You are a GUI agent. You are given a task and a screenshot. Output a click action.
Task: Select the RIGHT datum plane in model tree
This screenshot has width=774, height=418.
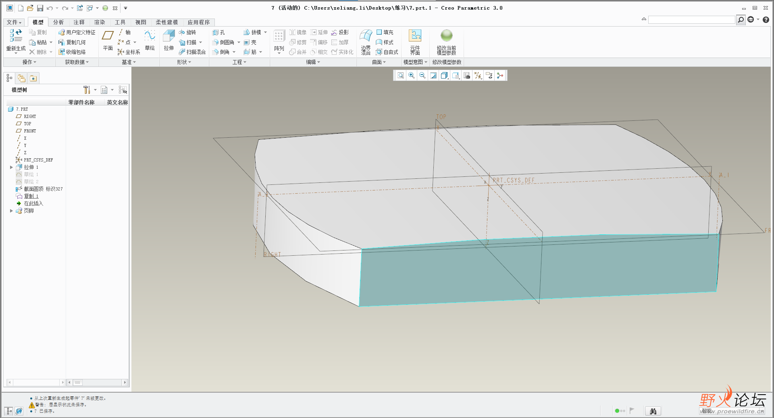(x=26, y=116)
